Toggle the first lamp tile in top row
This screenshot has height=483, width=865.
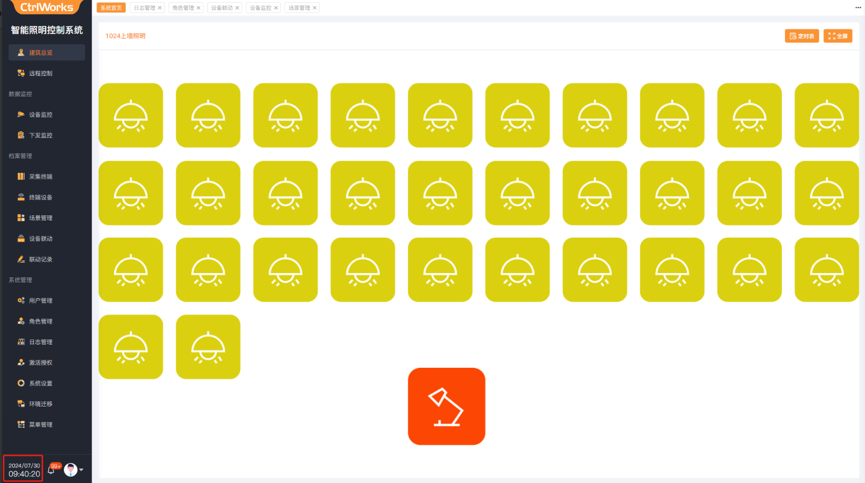(131, 115)
